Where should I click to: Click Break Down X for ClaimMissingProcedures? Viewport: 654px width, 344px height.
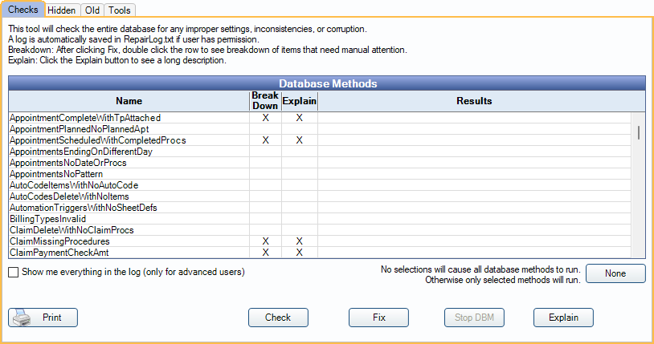(265, 241)
